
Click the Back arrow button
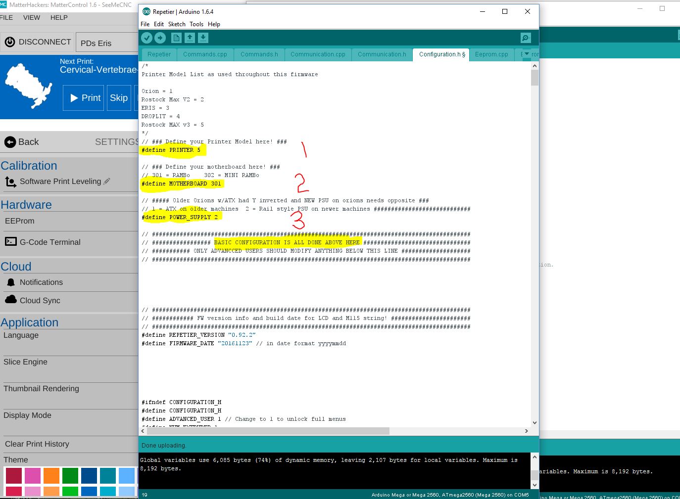(22, 142)
